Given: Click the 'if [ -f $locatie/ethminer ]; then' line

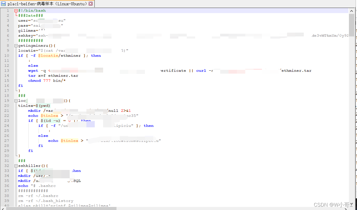Looking at the screenshot, I should pos(60,56).
